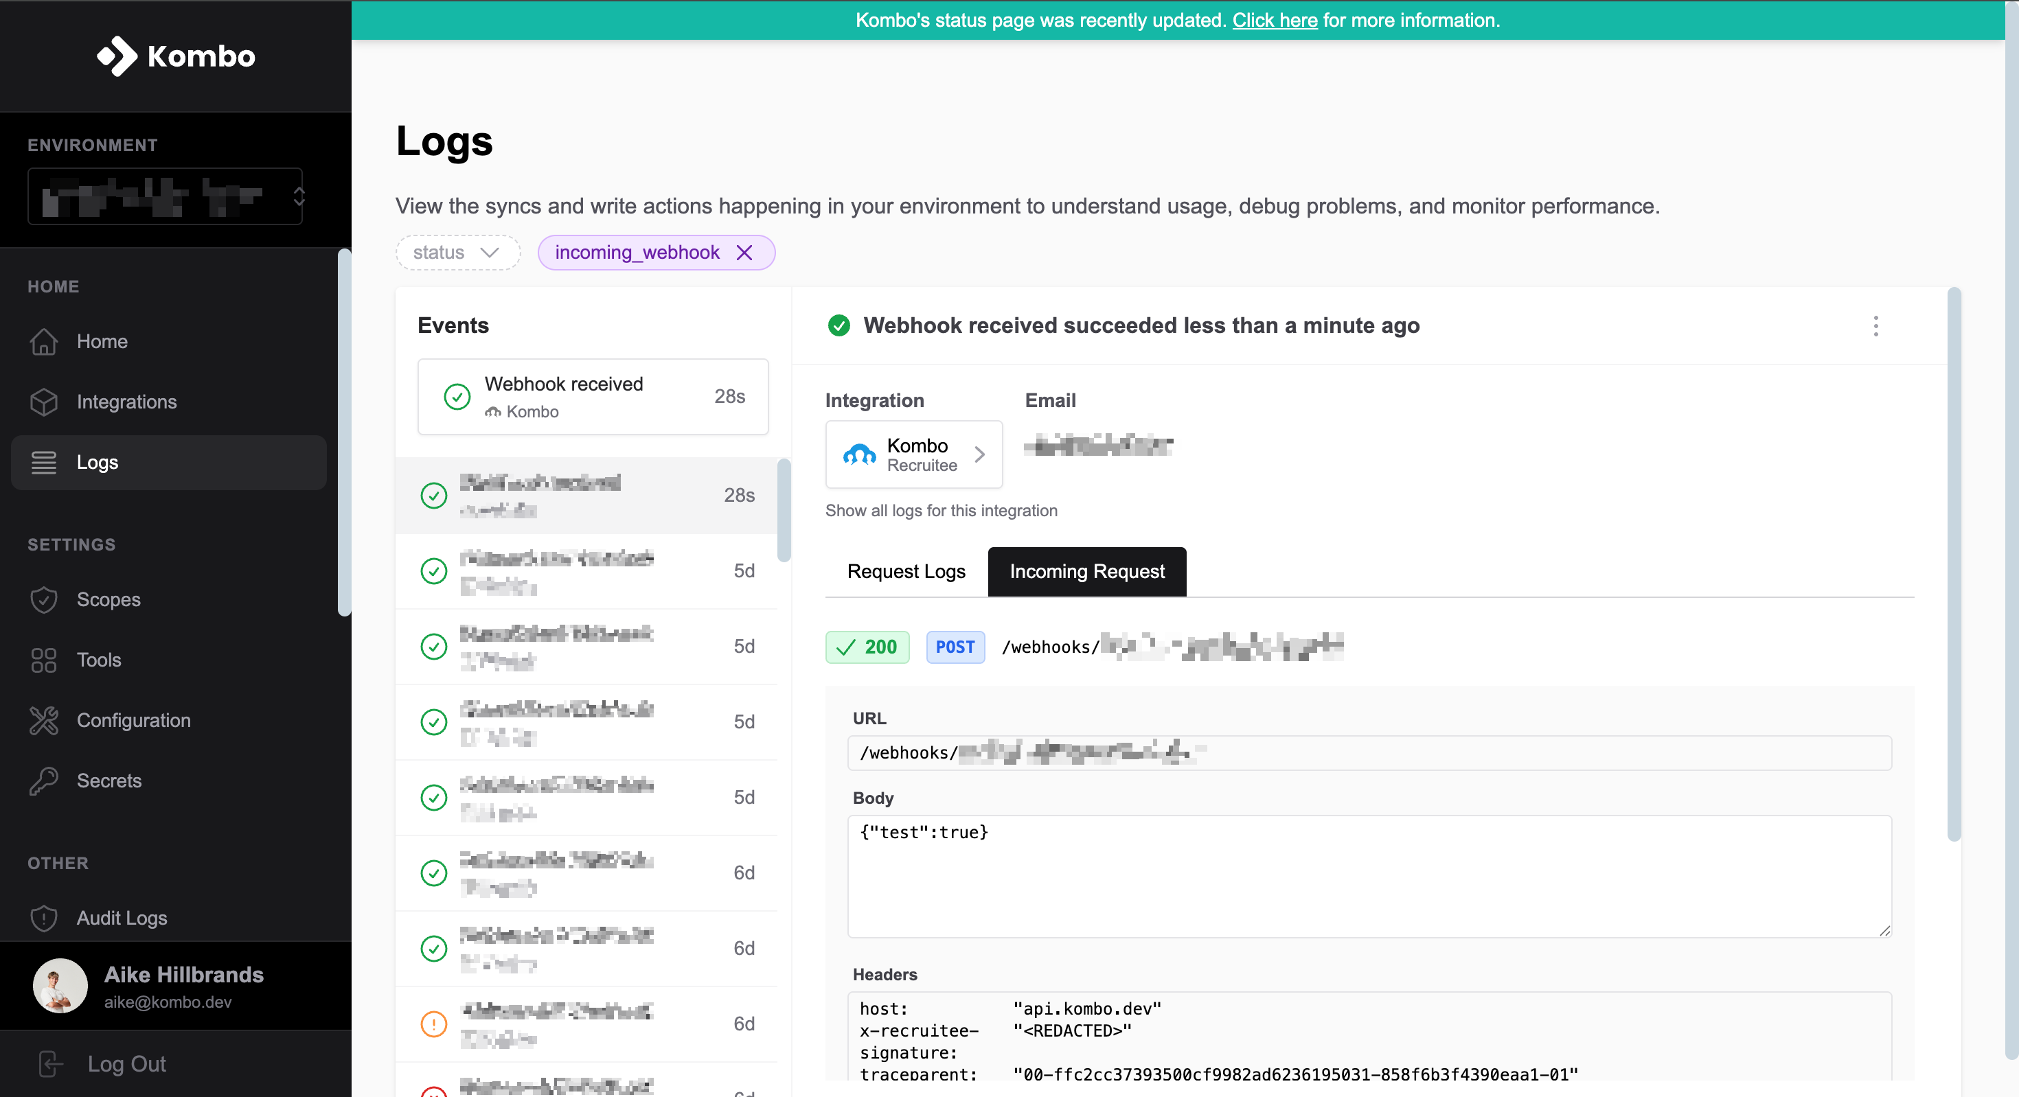Click the events list scrollbar
Viewport: 2019px width, 1097px height.
click(784, 510)
